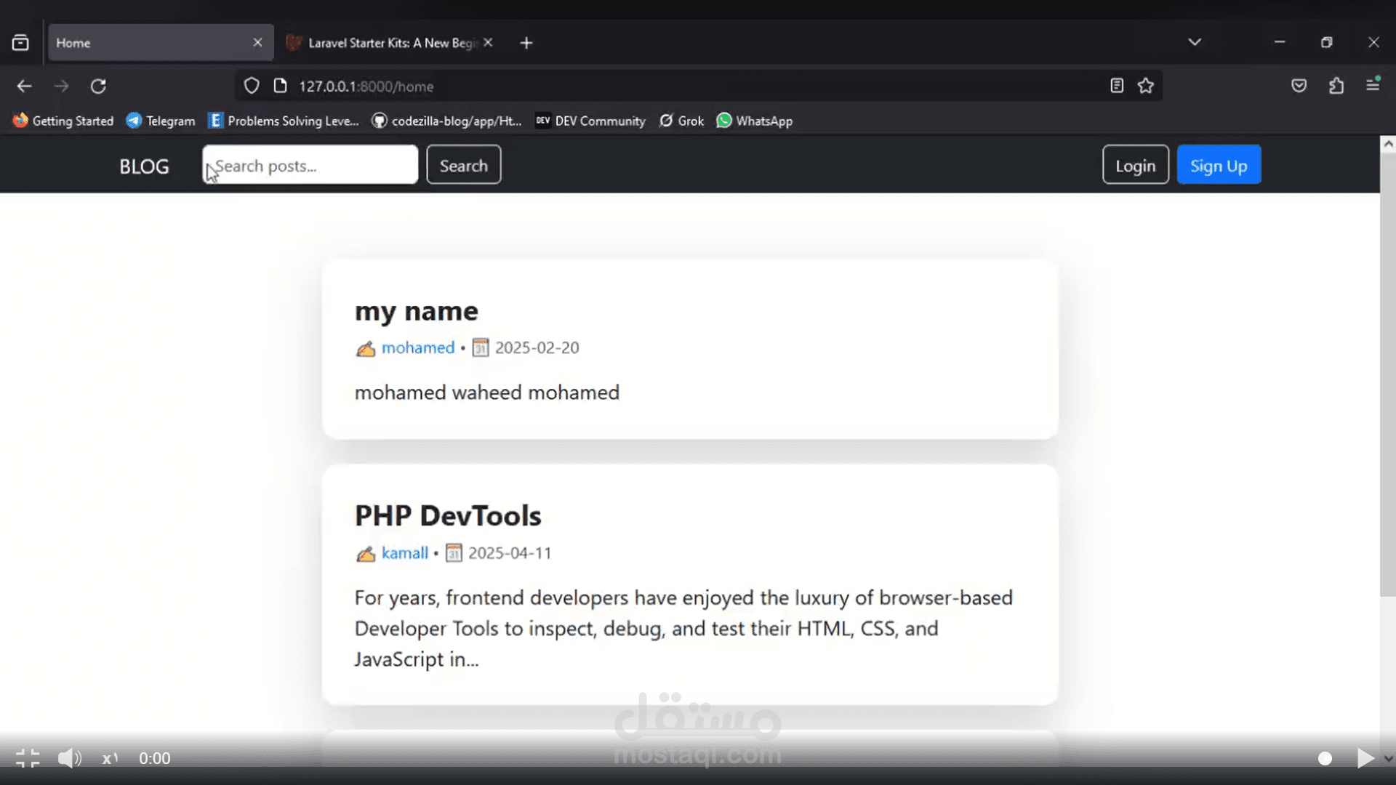Select the date text 2025-02-20
This screenshot has height=785, width=1396.
[537, 347]
